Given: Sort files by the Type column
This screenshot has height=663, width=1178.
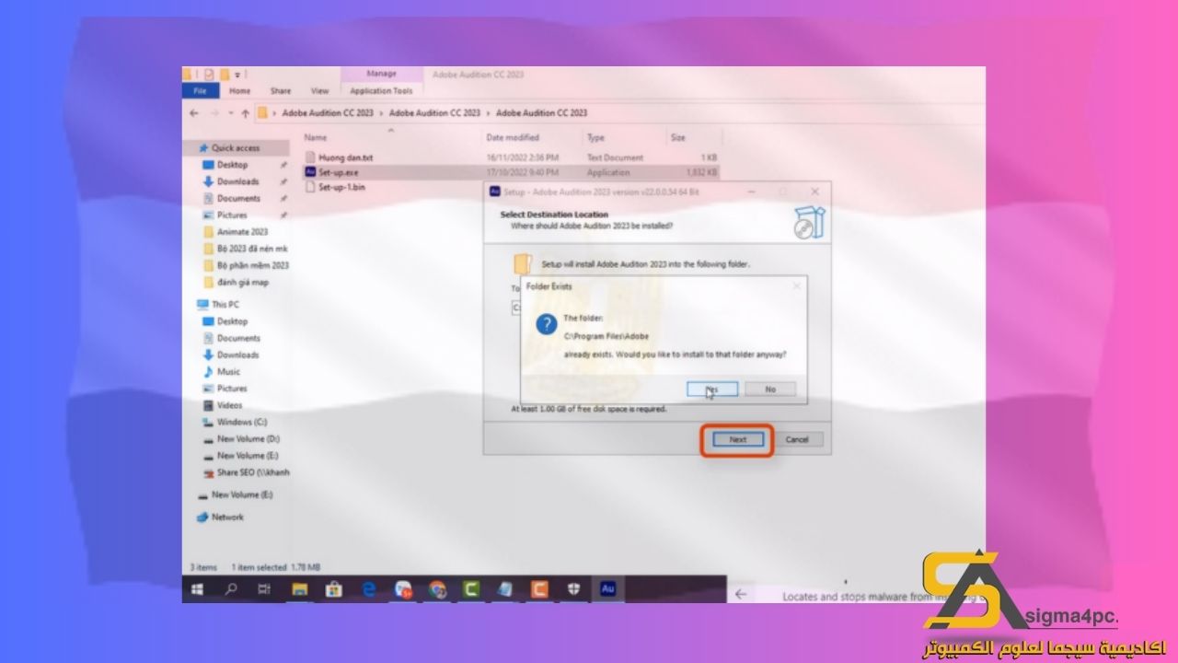Looking at the screenshot, I should point(596,138).
